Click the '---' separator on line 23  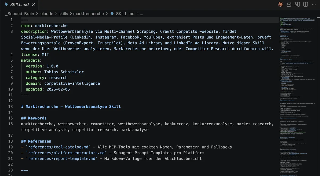click(25, 170)
